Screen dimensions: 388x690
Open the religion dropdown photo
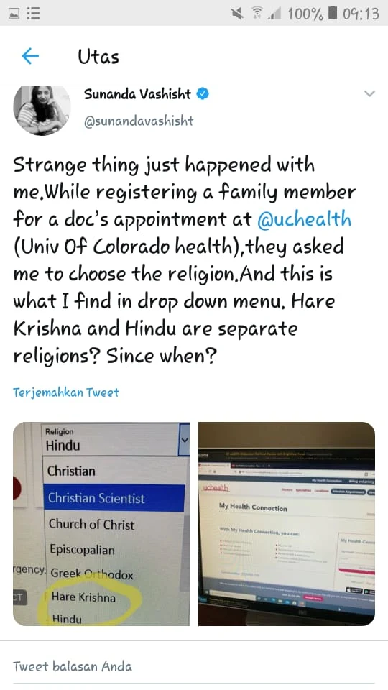pos(101,524)
